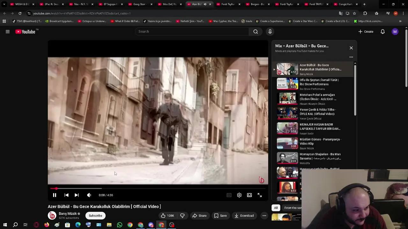This screenshot has height=229, width=408.
Task: Switch to theater mode
Action: coord(249,195)
